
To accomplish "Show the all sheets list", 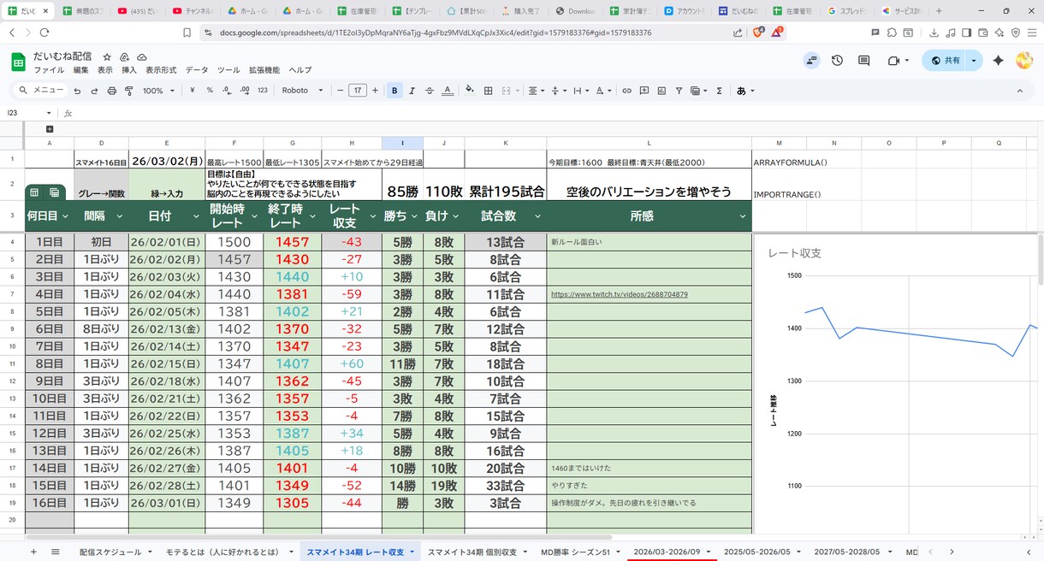I will pos(55,552).
